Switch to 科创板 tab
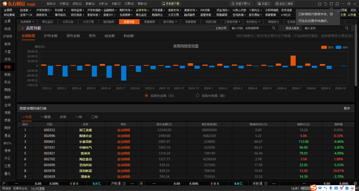The height and width of the screenshot is (191, 359). click(129, 36)
